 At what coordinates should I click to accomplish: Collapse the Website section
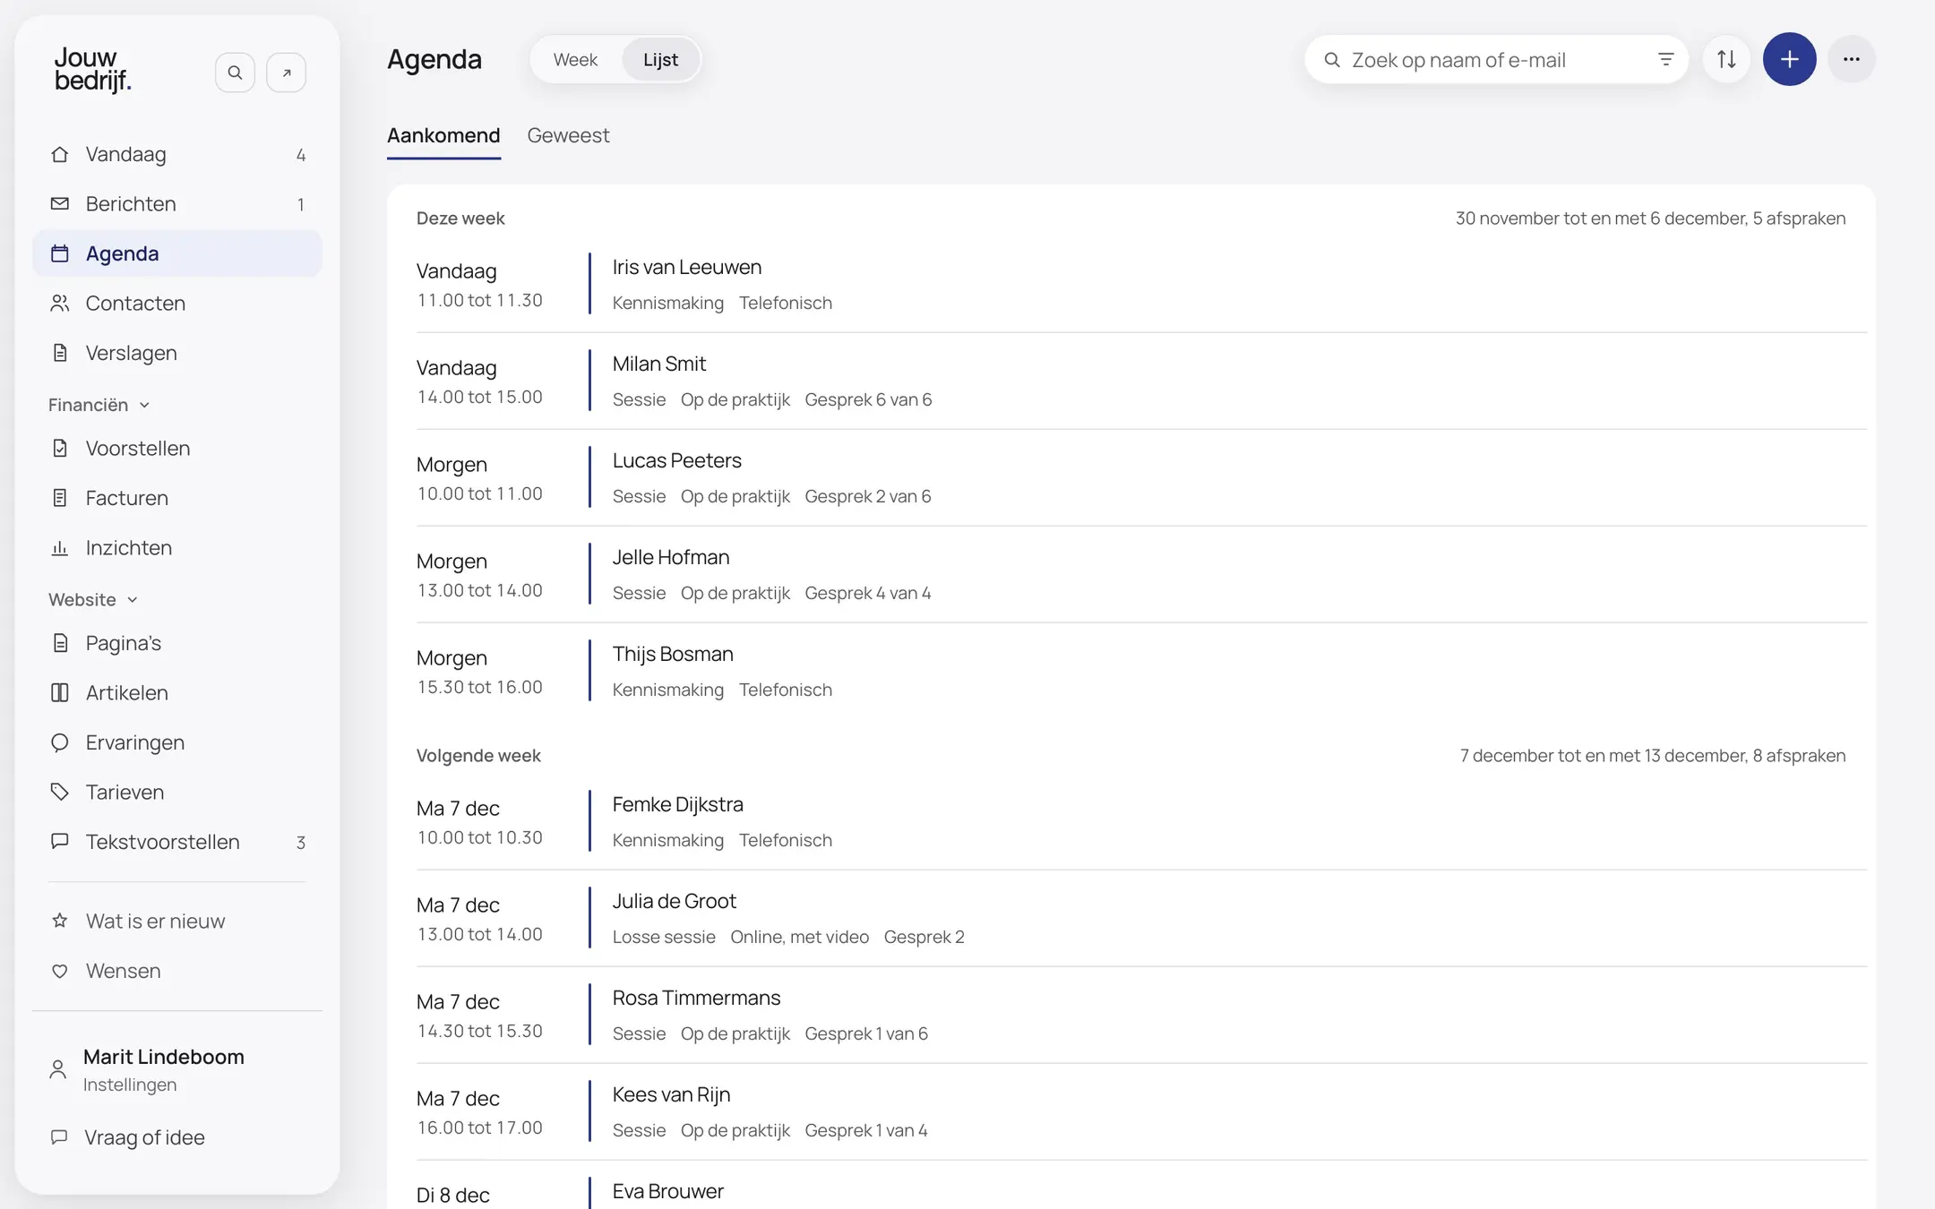click(x=92, y=599)
